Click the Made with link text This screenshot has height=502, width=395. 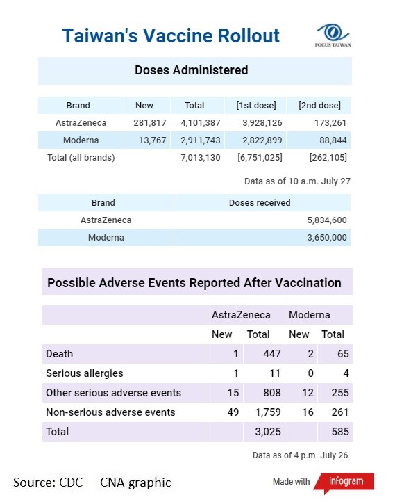point(291,482)
